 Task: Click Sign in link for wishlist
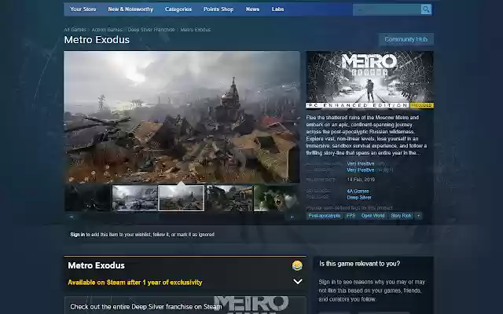[78, 235]
